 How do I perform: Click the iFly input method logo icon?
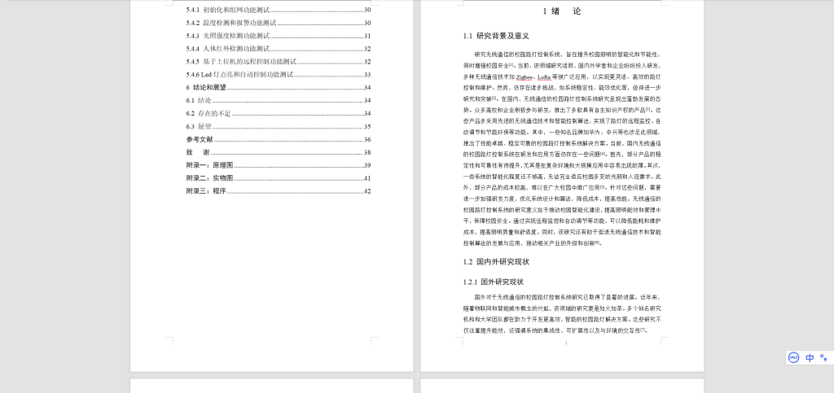pyautogui.click(x=793, y=357)
